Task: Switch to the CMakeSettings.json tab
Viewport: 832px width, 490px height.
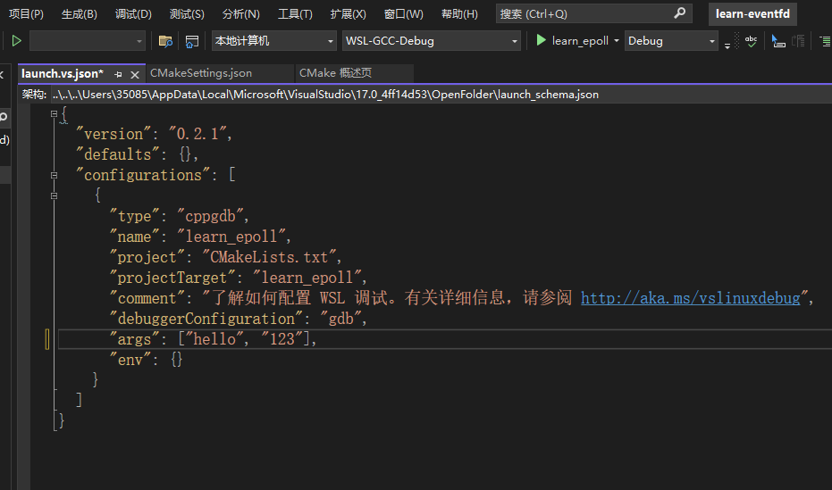Action: (x=201, y=73)
